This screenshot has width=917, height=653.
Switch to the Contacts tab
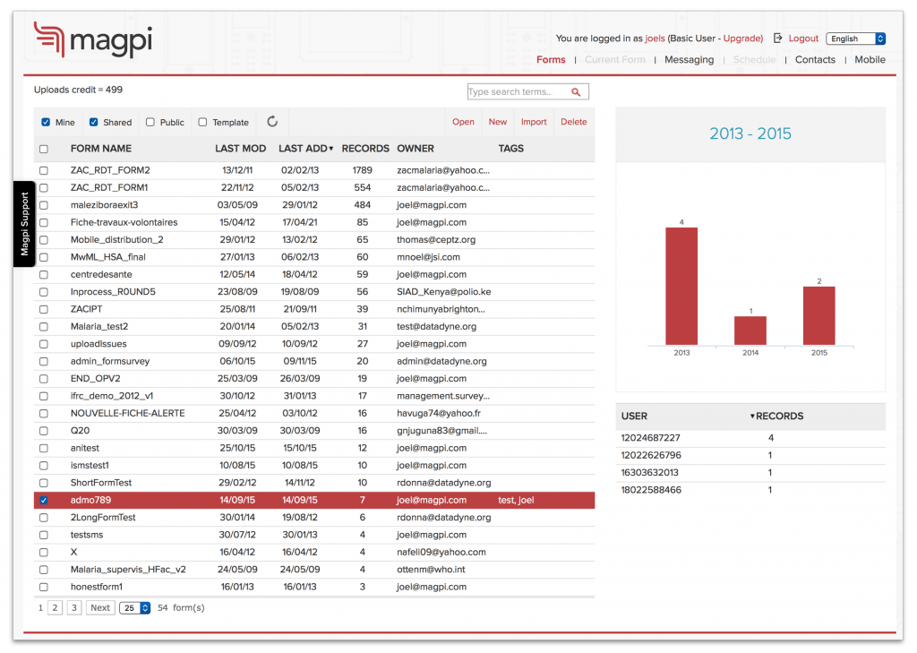pyautogui.click(x=815, y=59)
